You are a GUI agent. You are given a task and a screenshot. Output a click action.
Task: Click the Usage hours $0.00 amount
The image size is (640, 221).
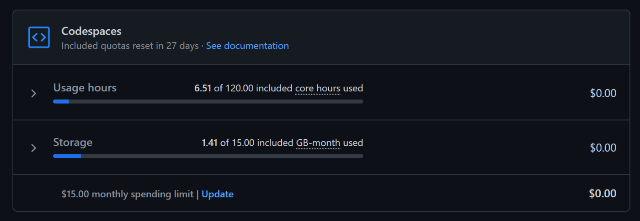point(603,93)
